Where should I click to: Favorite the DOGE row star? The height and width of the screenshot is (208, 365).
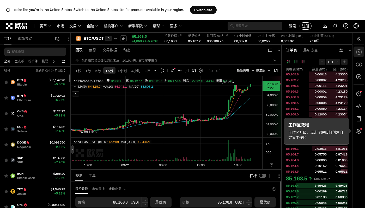pos(6,145)
